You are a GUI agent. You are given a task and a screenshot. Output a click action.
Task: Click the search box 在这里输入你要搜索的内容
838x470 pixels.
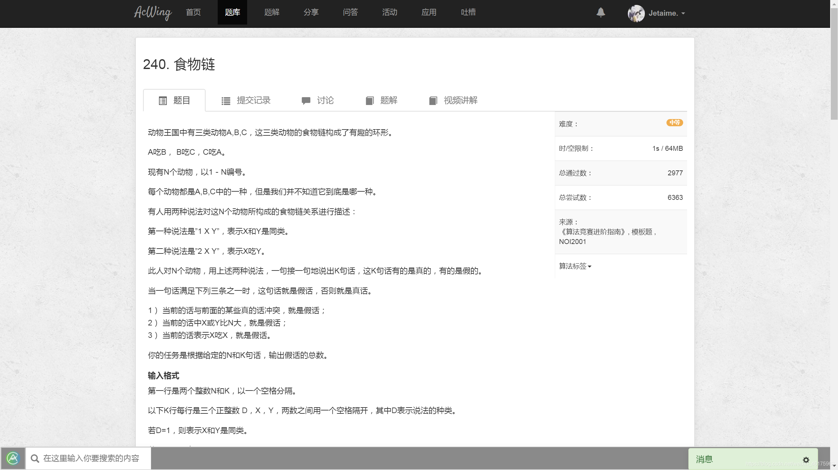point(88,458)
